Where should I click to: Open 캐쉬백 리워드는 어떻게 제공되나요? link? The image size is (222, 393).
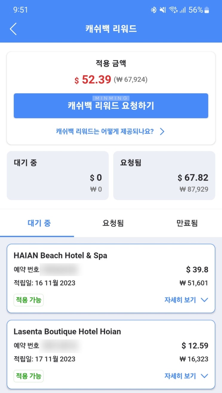tap(105, 131)
